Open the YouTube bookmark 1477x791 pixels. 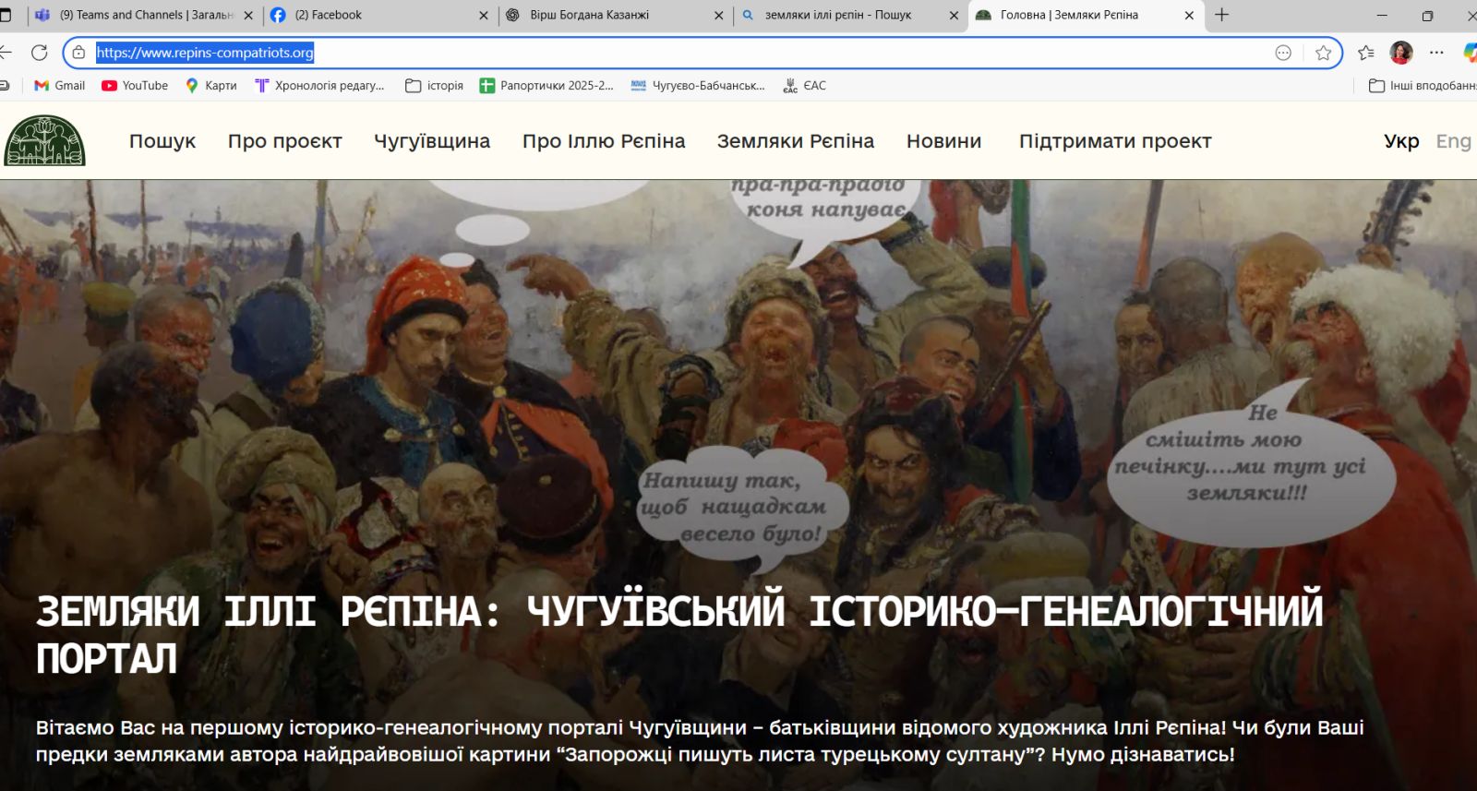point(135,86)
